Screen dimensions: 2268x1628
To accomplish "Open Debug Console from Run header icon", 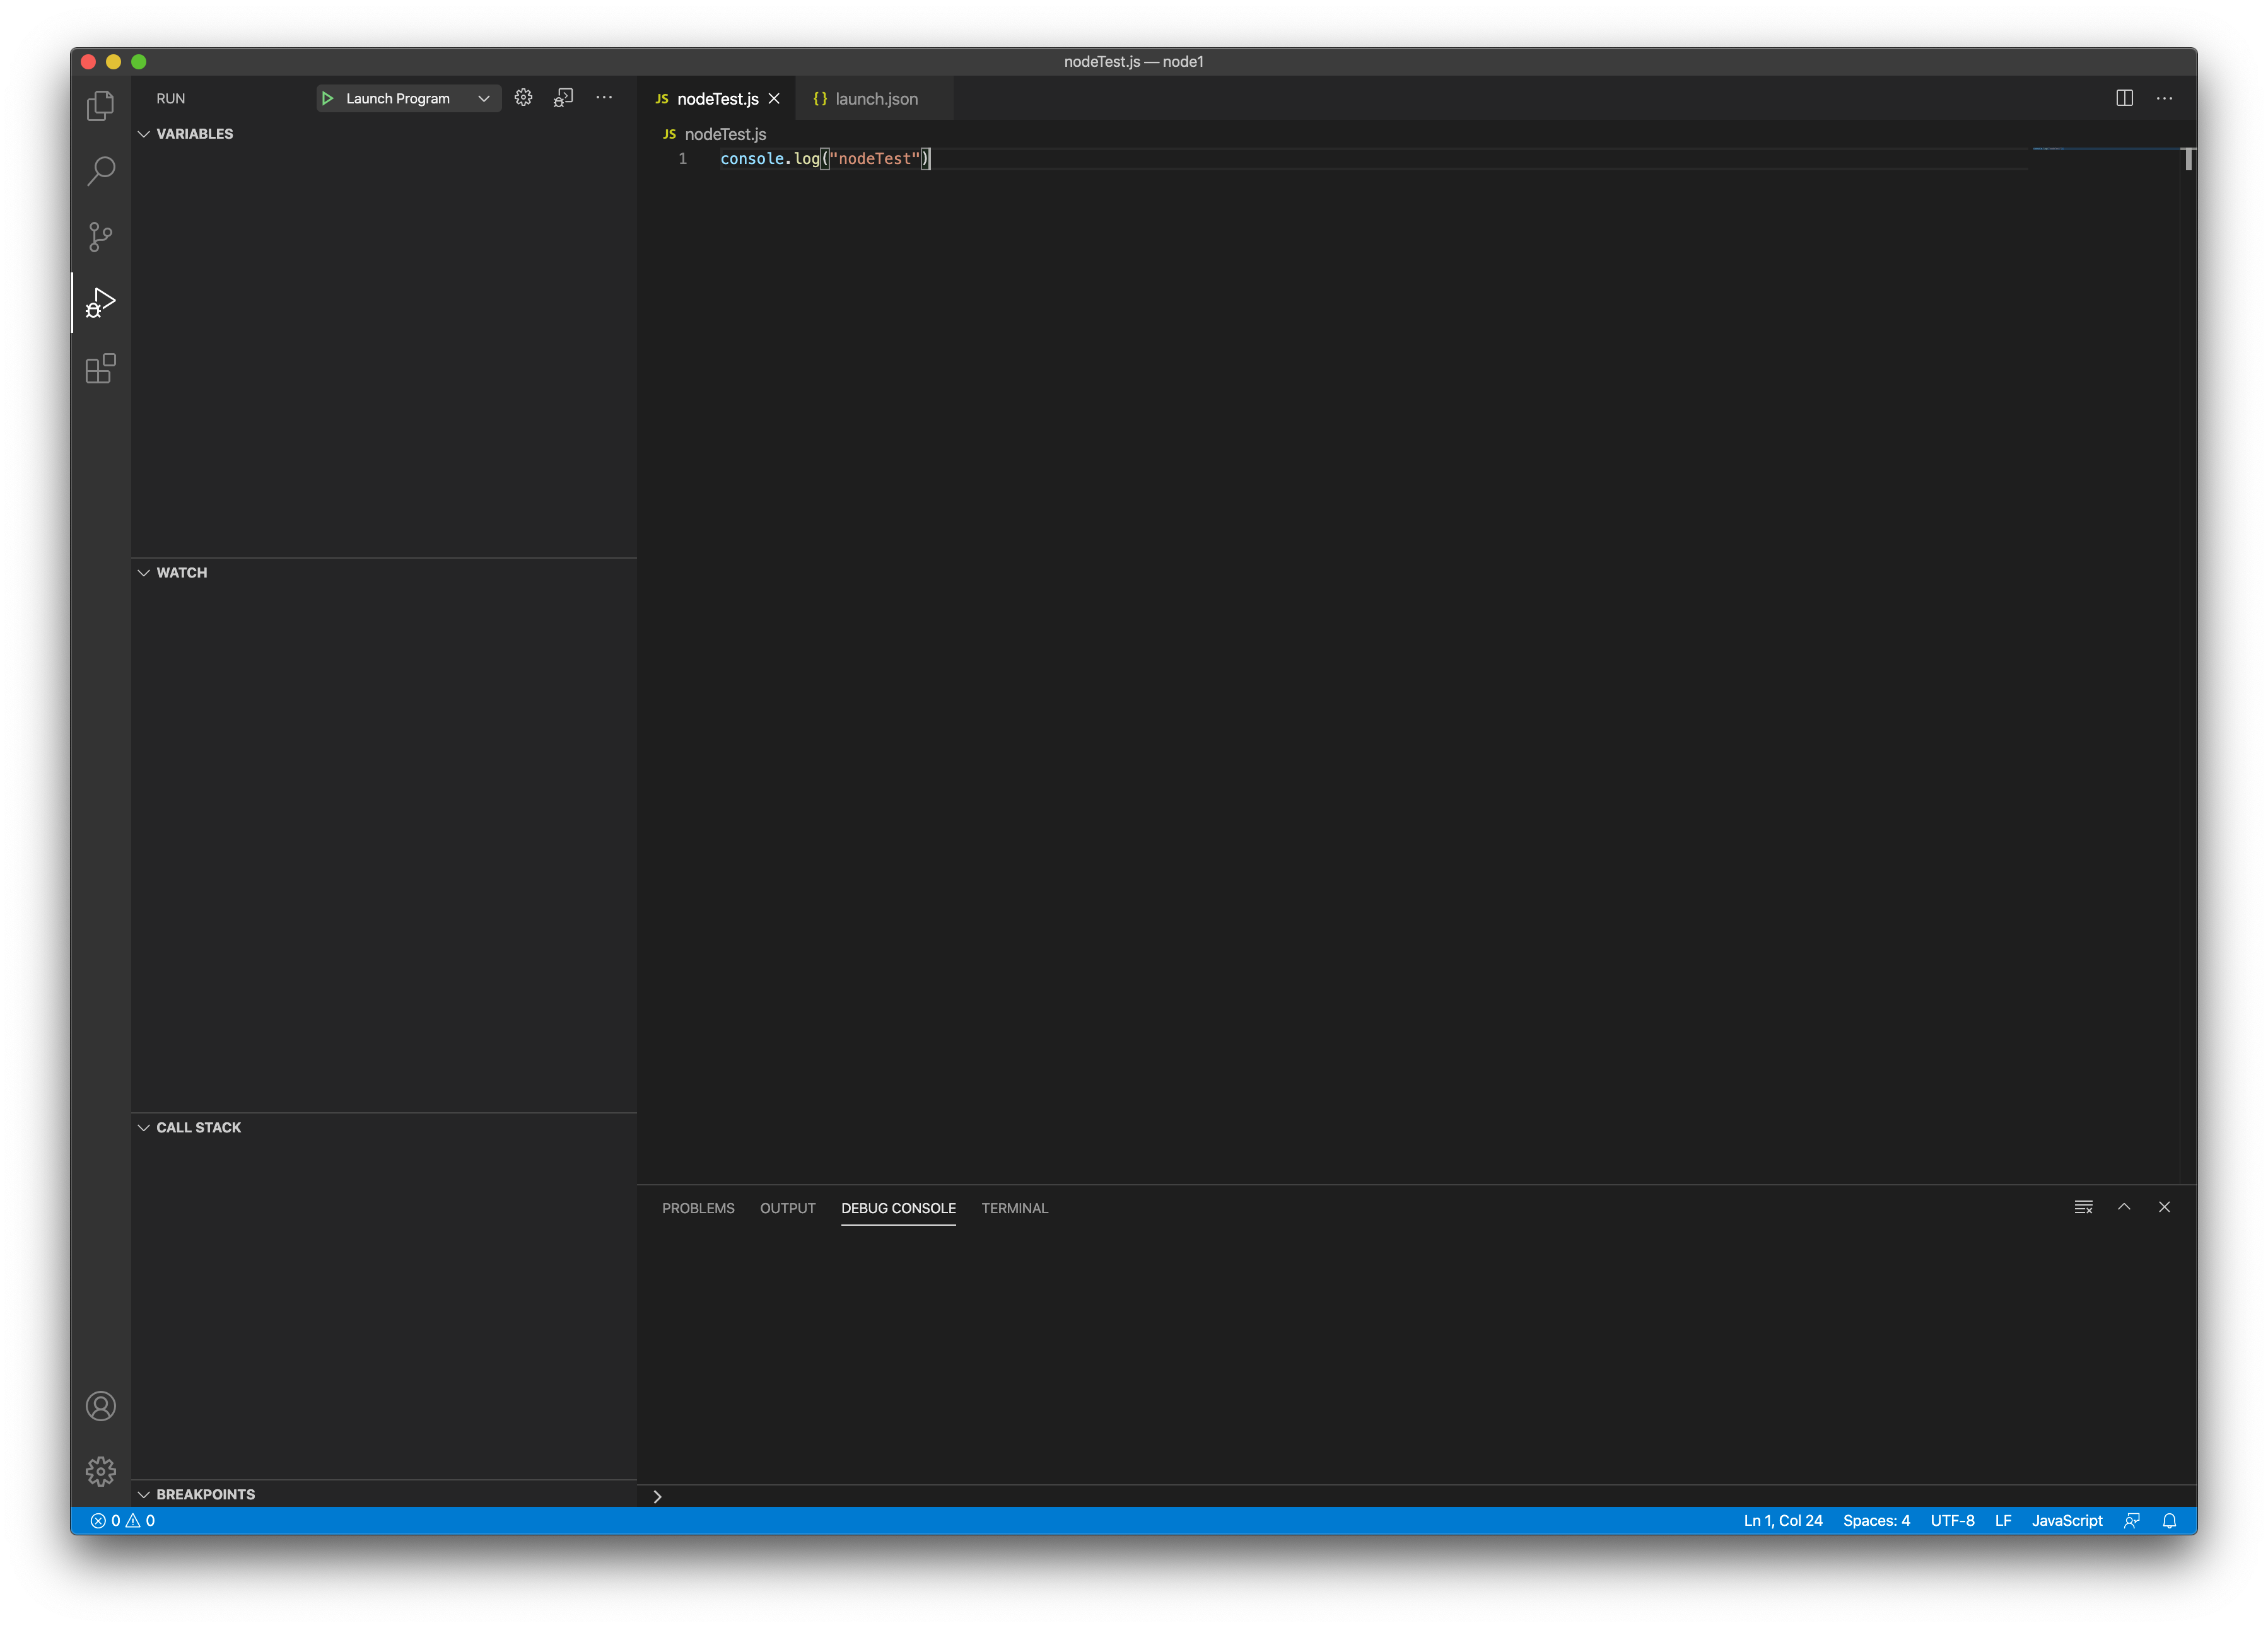I will (564, 98).
